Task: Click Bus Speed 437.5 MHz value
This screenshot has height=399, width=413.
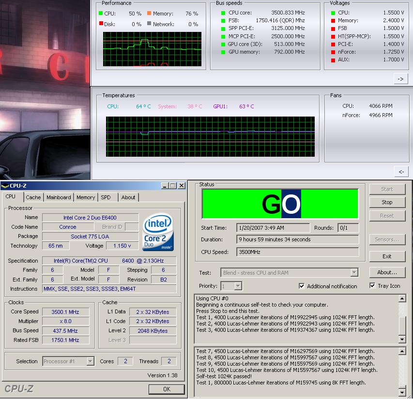Action: click(65, 331)
